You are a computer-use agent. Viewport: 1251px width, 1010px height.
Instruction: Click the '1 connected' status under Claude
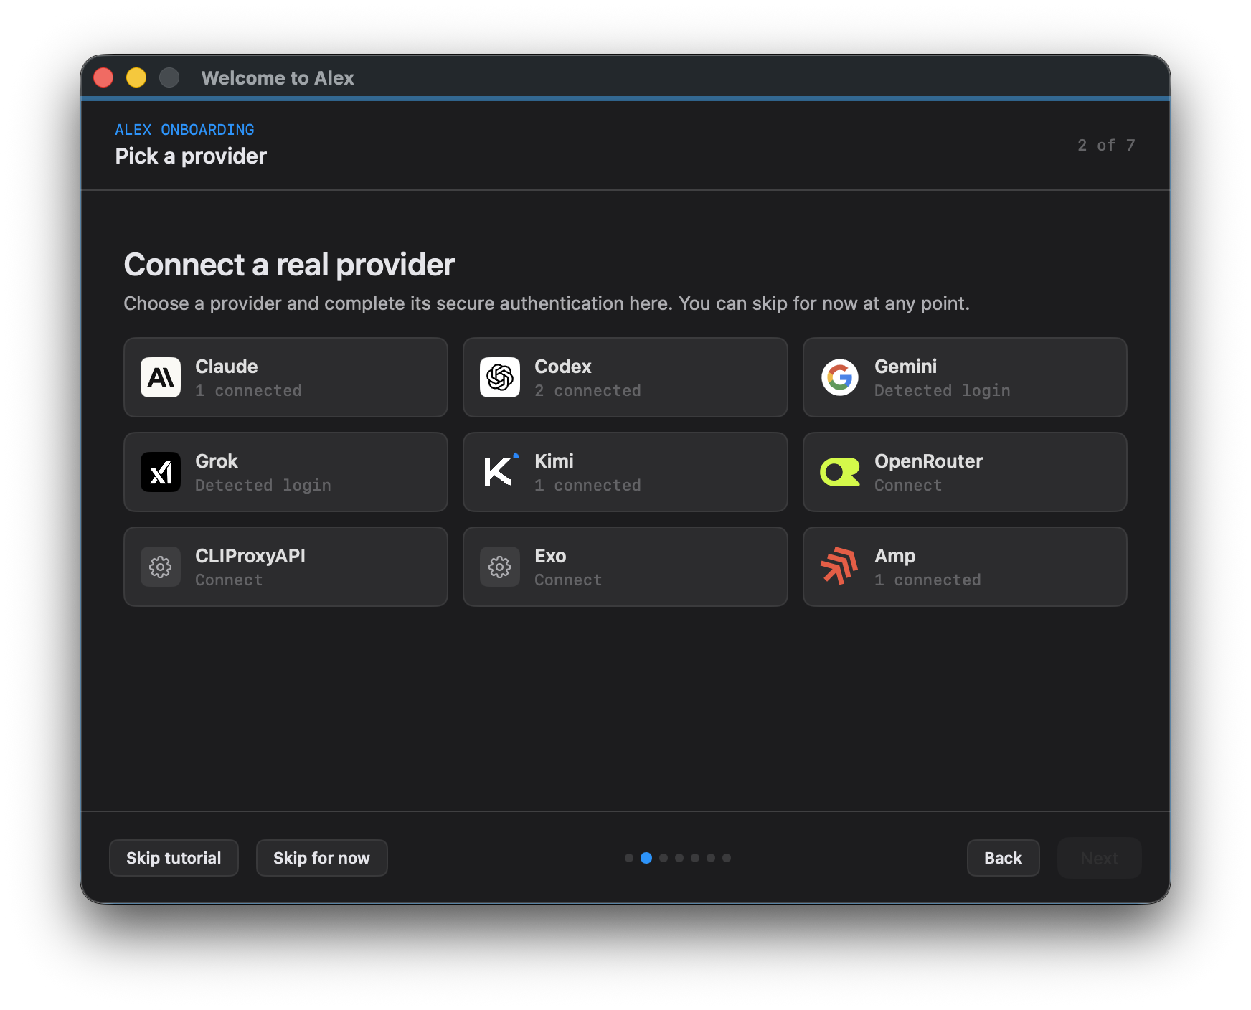[x=248, y=390]
